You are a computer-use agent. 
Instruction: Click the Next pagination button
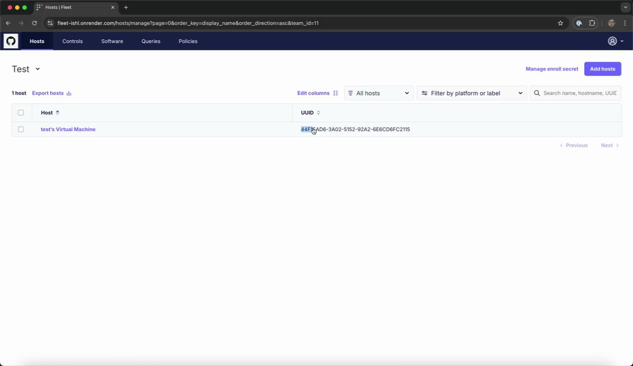coord(610,145)
